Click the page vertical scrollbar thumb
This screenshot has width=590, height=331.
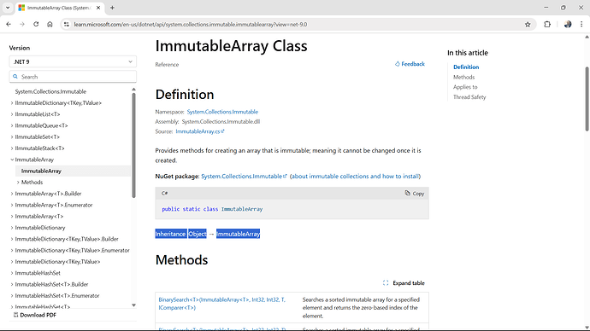587,99
